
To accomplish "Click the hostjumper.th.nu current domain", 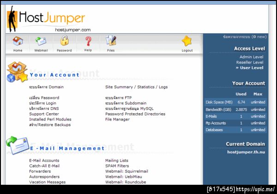I will click(x=246, y=152).
